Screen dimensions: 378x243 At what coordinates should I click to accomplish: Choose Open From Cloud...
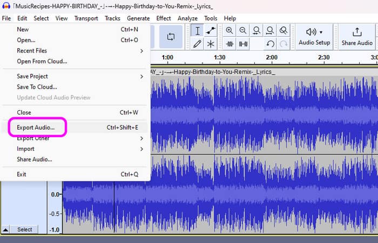(75, 61)
